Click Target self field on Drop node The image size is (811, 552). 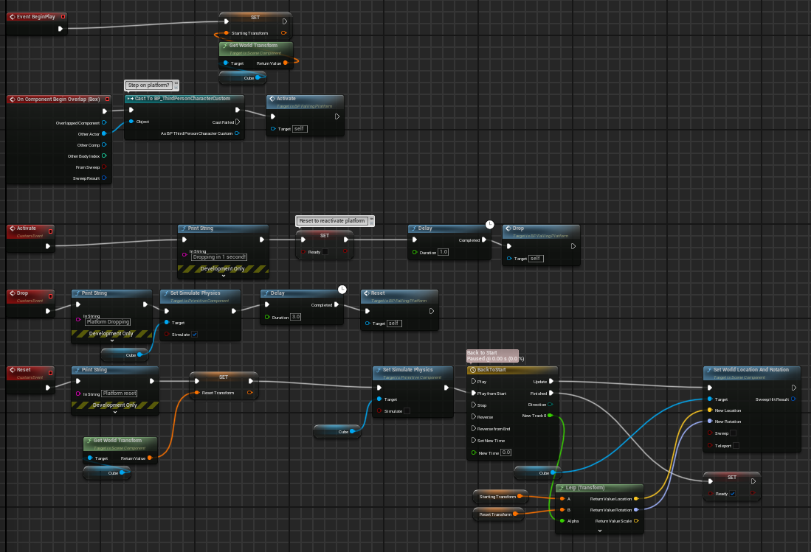pos(536,258)
